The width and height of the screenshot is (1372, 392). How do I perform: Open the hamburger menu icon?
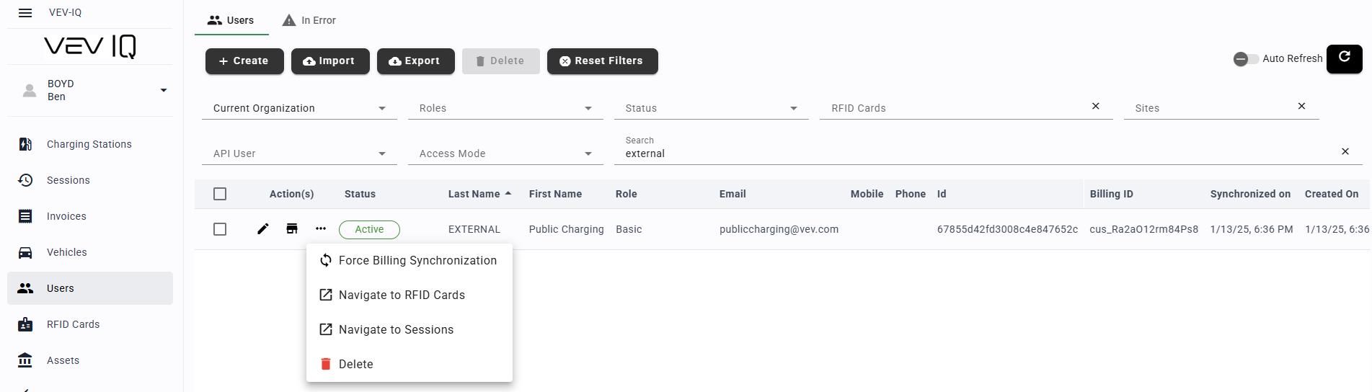tap(25, 13)
